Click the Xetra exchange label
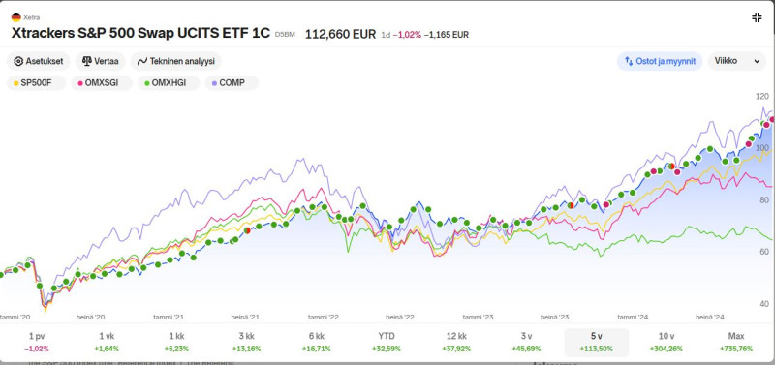Viewport: 775px width, 365px height. 32,17
